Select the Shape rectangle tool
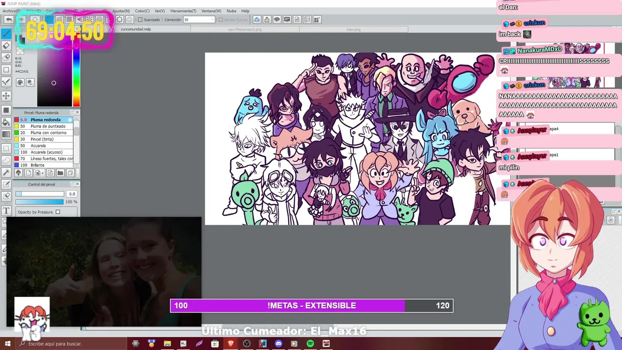622x350 pixels. (x=6, y=70)
